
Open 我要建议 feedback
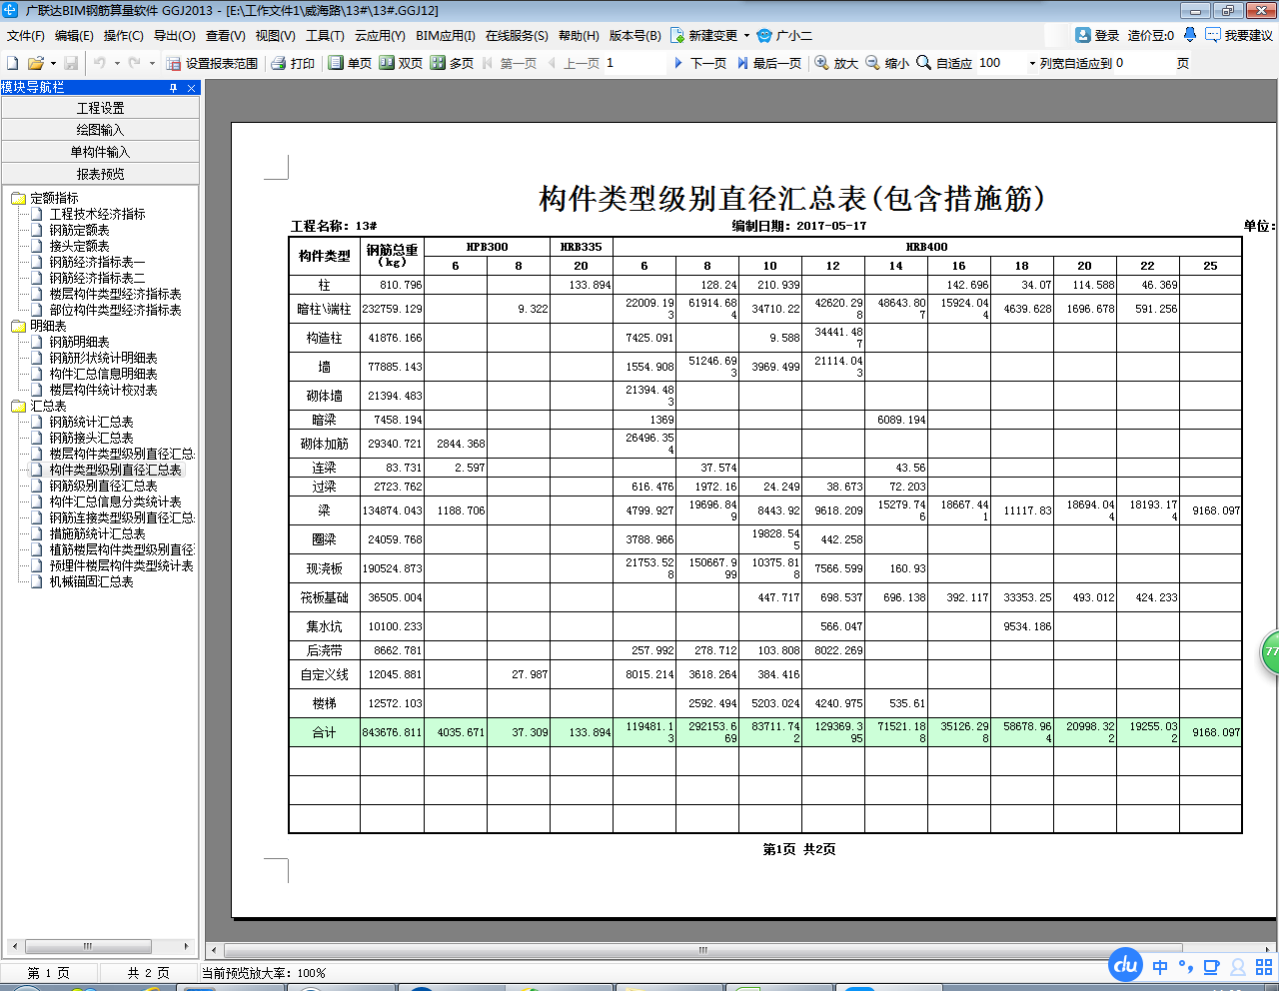click(x=1239, y=35)
